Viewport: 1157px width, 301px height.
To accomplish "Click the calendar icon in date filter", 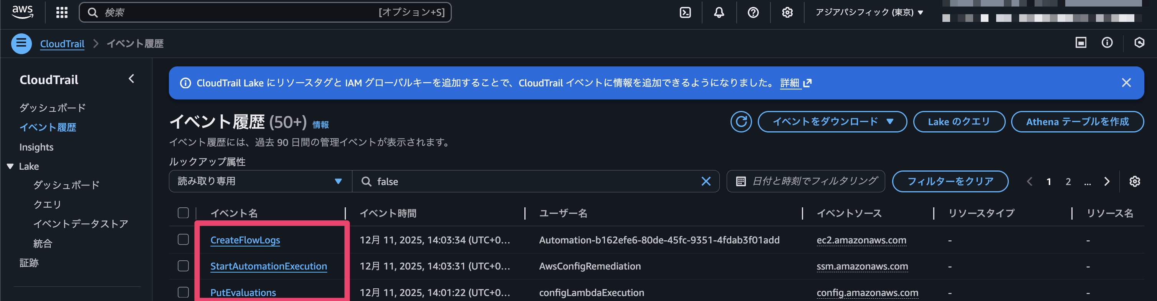I will tap(741, 182).
